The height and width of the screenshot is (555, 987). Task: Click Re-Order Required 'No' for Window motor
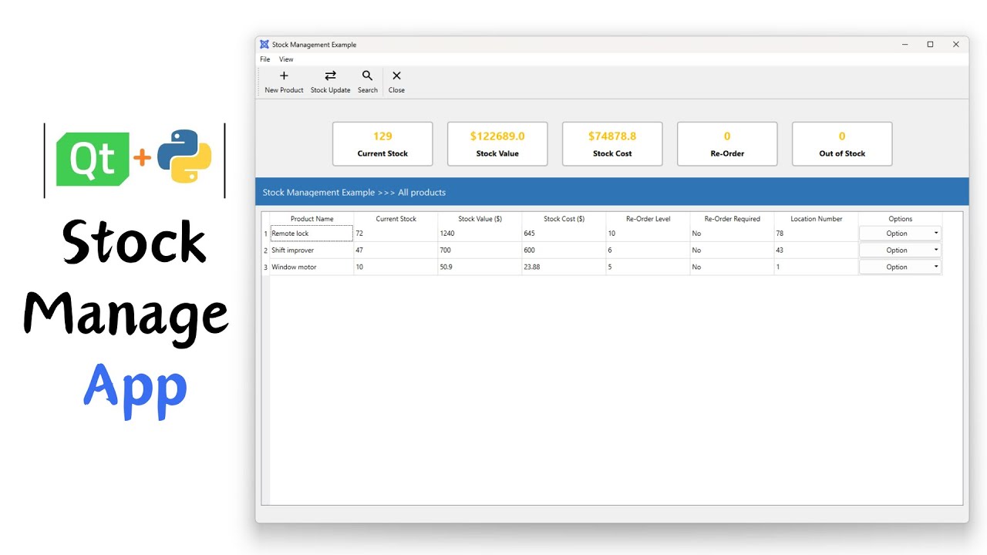point(733,267)
